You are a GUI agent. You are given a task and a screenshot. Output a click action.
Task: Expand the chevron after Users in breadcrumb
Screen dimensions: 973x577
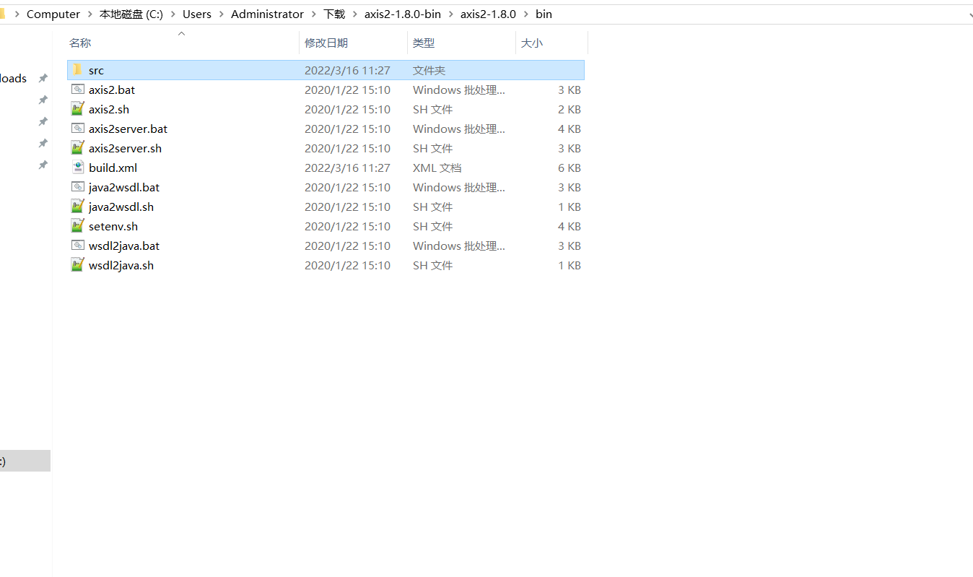pos(222,14)
